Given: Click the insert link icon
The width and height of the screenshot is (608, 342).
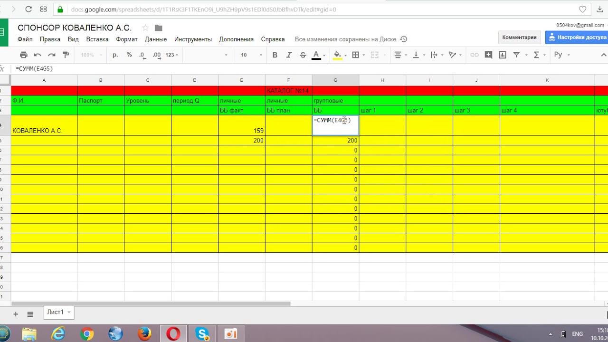Looking at the screenshot, I should (x=474, y=55).
